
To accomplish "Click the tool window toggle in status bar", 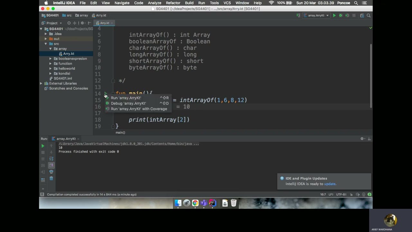I will click(42, 194).
